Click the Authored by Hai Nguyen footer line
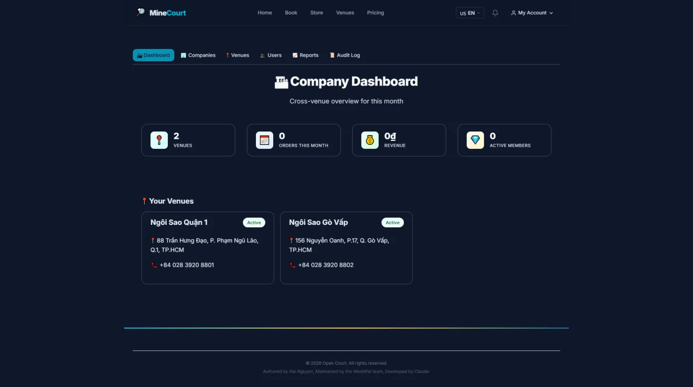Image resolution: width=693 pixels, height=387 pixels. tap(346, 372)
